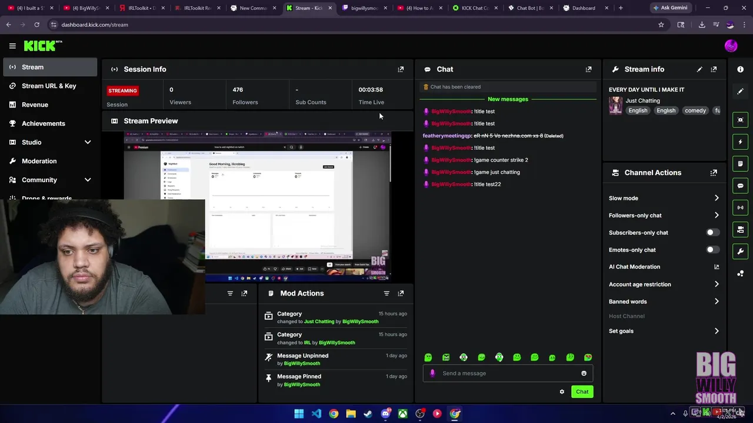Edit stream info with pencil icon
This screenshot has width=753, height=423.
tap(699, 69)
